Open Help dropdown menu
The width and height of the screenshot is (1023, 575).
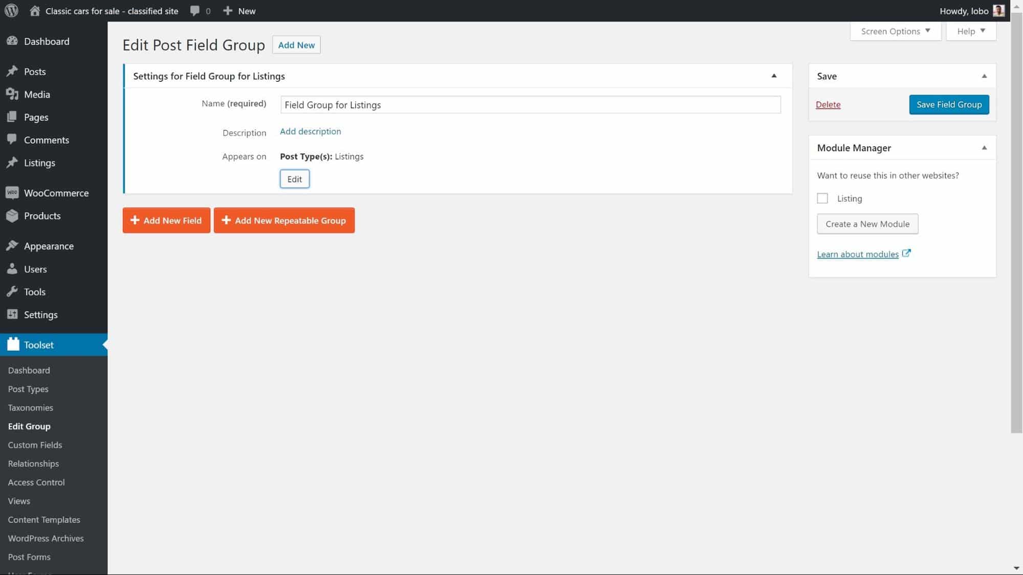pos(971,31)
